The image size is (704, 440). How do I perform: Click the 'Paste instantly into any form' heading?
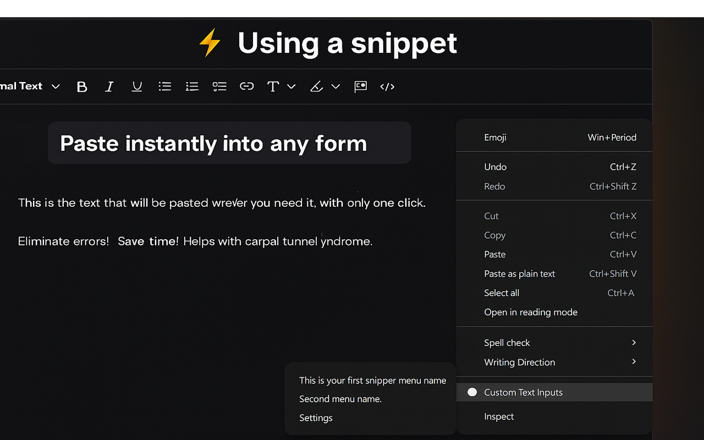(x=213, y=144)
